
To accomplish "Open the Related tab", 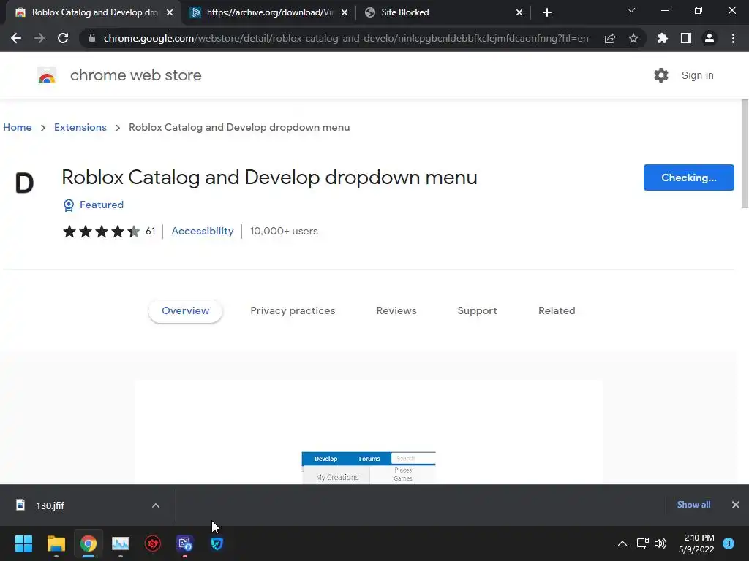I will pos(557,311).
